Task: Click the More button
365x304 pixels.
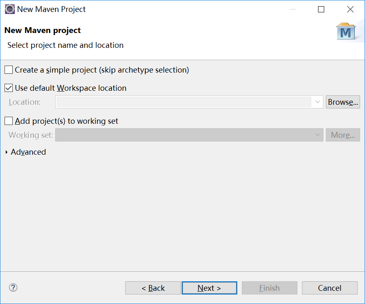Action: pyautogui.click(x=343, y=135)
